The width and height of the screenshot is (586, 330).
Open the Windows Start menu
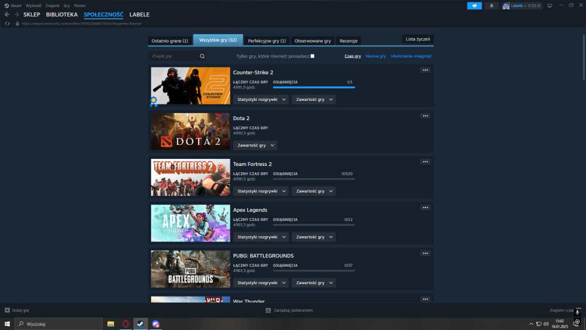tap(7, 324)
